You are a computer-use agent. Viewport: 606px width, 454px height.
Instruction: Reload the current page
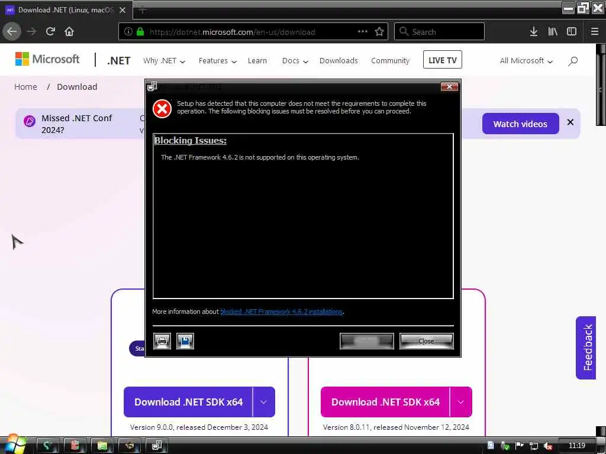click(50, 31)
